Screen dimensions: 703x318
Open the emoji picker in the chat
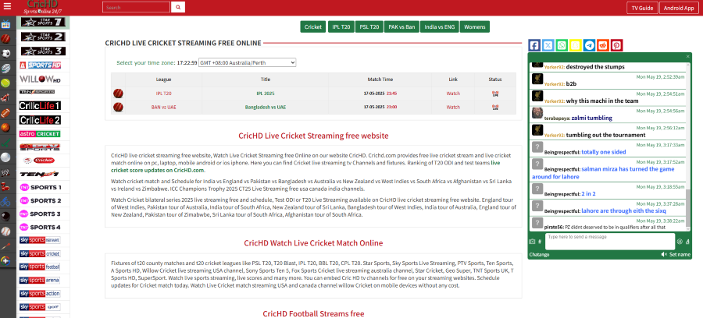pyautogui.click(x=680, y=242)
